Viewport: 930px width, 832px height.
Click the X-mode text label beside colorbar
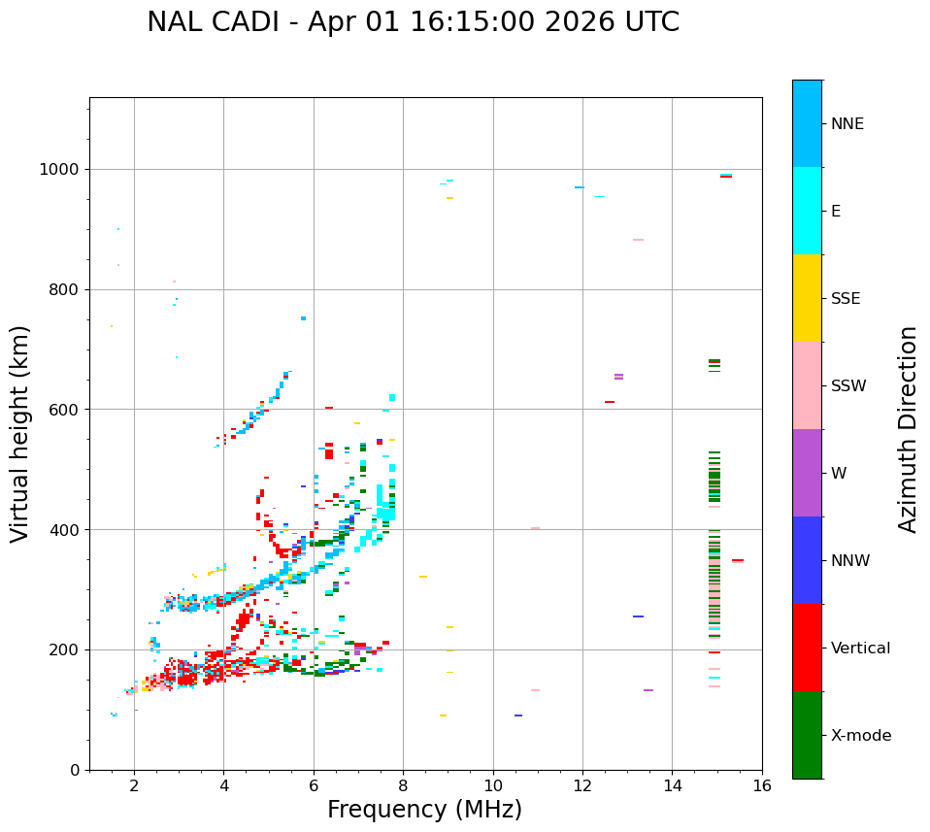click(x=861, y=736)
